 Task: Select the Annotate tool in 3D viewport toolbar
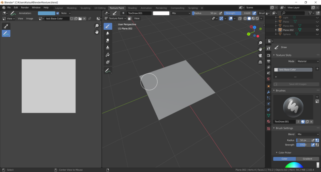[x=108, y=71]
